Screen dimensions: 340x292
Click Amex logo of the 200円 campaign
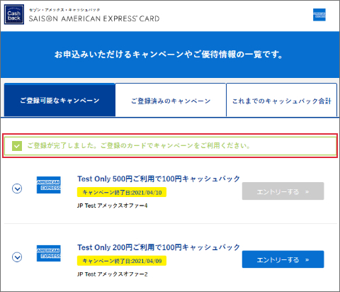tap(49, 253)
